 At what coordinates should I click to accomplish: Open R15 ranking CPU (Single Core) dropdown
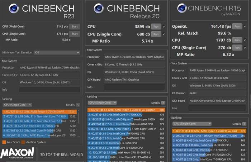point(186,124)
